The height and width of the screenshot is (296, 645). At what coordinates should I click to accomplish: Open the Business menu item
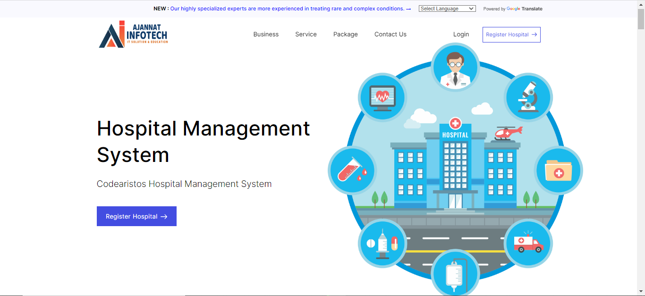266,34
